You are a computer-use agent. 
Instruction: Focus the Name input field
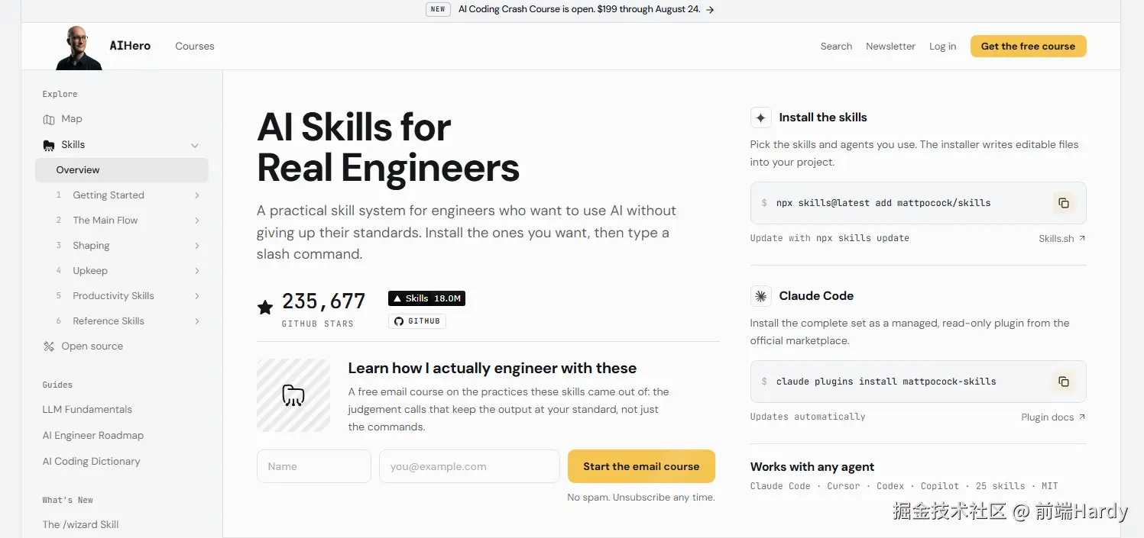(314, 466)
